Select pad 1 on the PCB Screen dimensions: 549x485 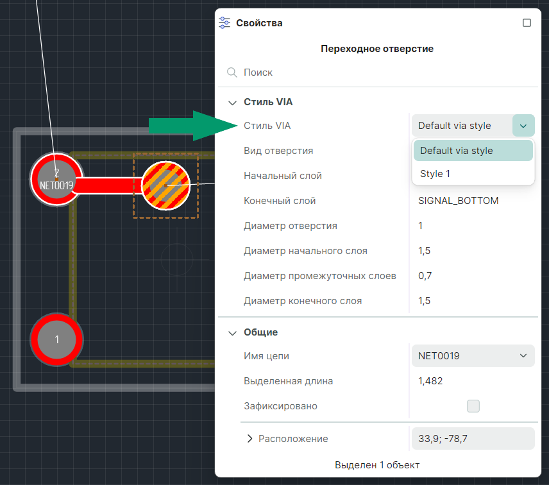(56, 339)
